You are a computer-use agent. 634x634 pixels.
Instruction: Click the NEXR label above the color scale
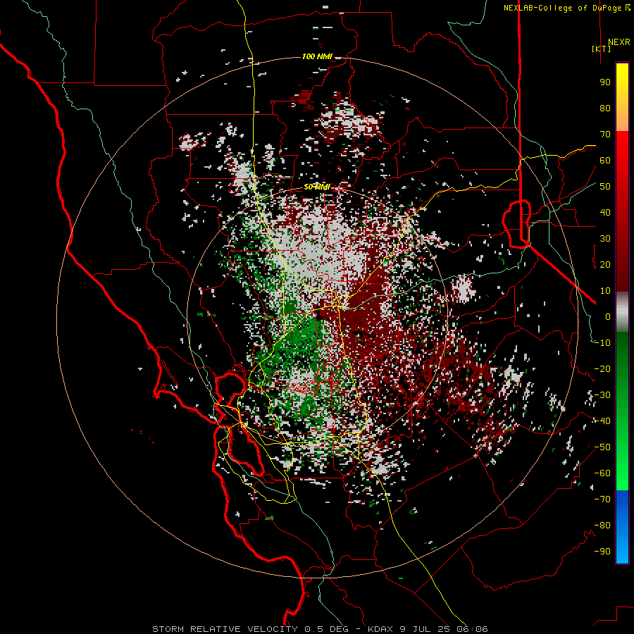[x=619, y=42]
